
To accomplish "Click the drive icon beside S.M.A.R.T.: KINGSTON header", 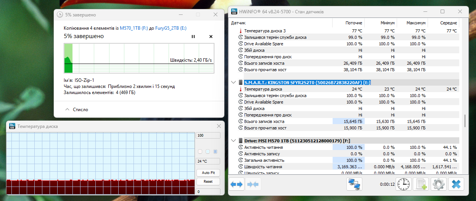I will click(x=240, y=82).
